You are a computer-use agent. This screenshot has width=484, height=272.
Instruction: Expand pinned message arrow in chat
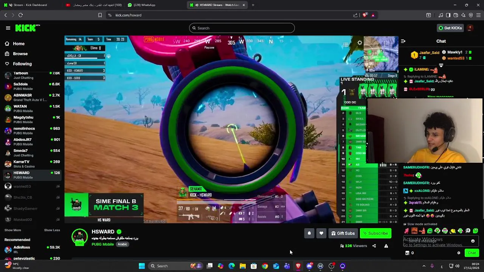441,65
